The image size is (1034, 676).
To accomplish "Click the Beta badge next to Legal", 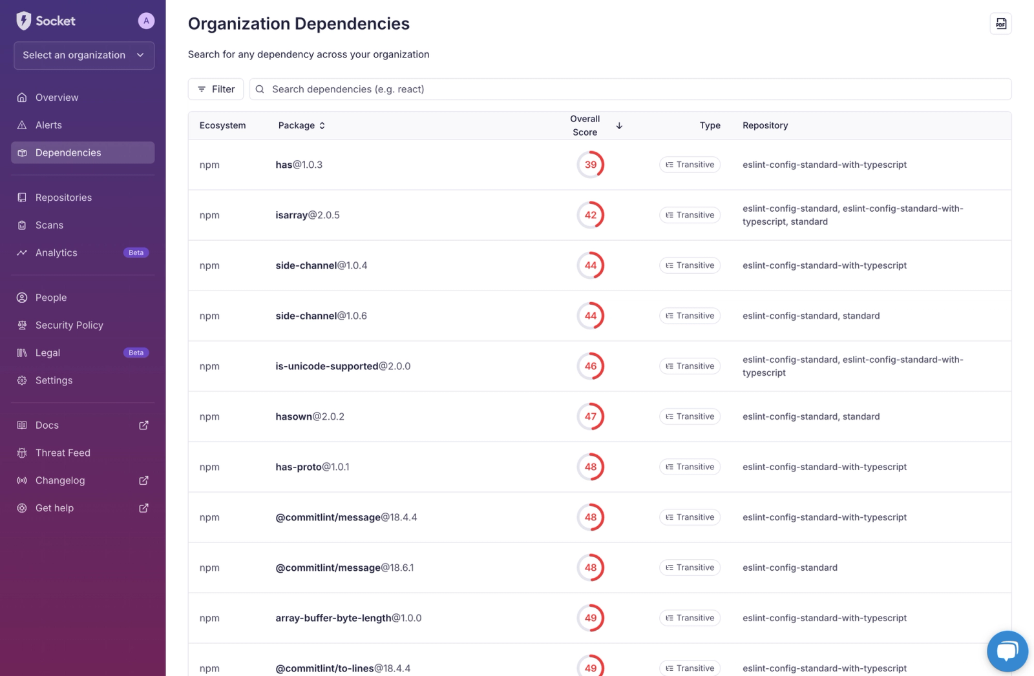I will tap(136, 353).
